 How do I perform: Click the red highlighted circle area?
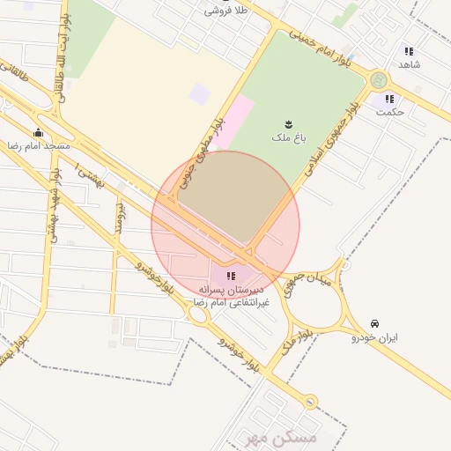pyautogui.click(x=225, y=225)
